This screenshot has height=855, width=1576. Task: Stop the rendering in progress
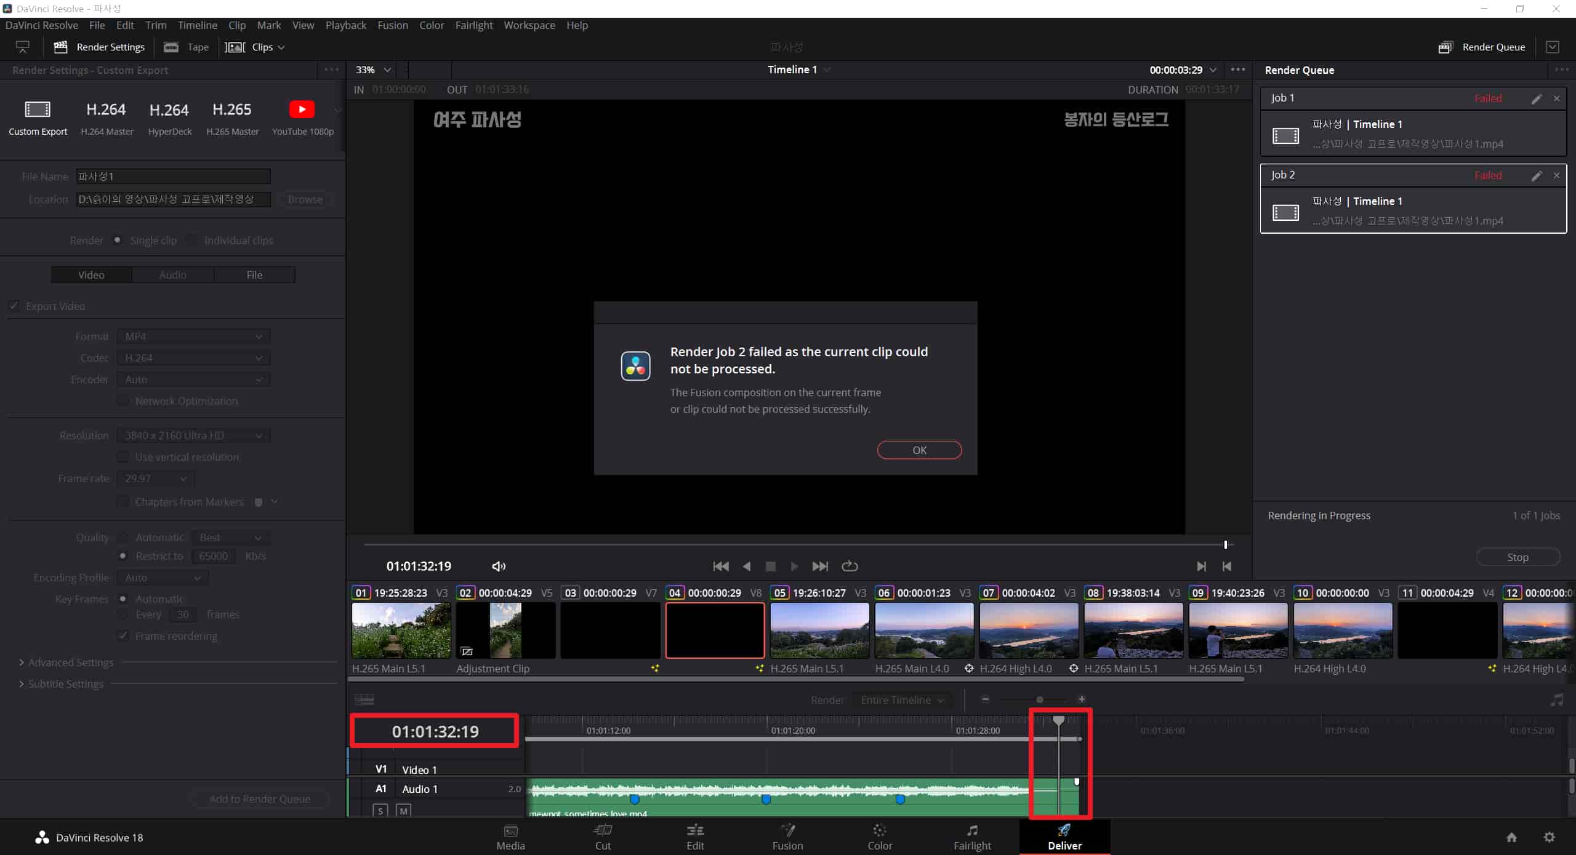[1518, 557]
